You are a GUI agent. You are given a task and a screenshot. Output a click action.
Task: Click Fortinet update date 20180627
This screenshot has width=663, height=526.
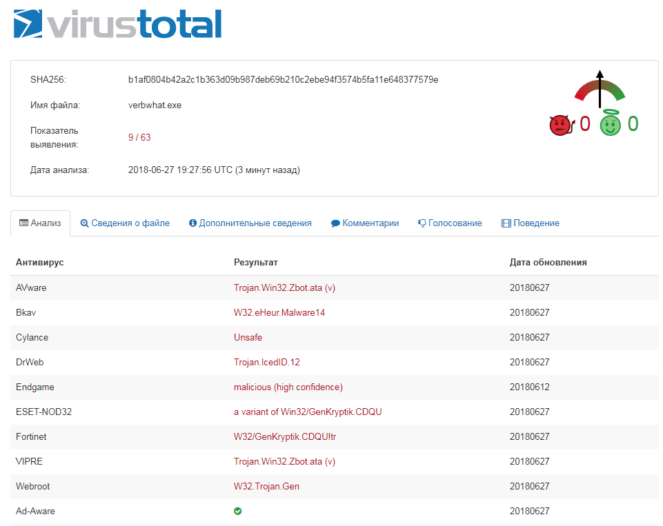pyautogui.click(x=529, y=436)
